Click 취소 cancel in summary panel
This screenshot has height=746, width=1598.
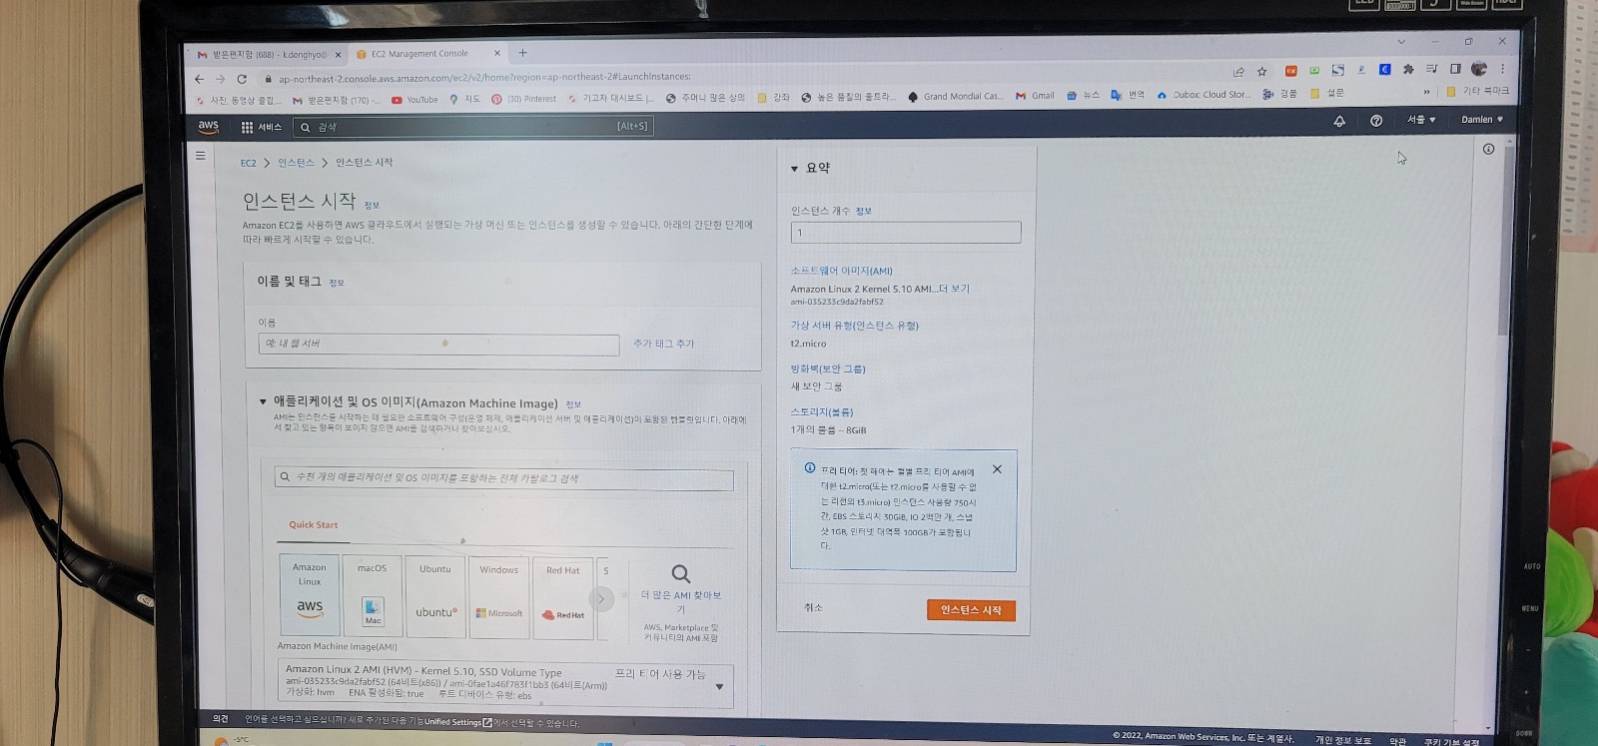point(813,607)
